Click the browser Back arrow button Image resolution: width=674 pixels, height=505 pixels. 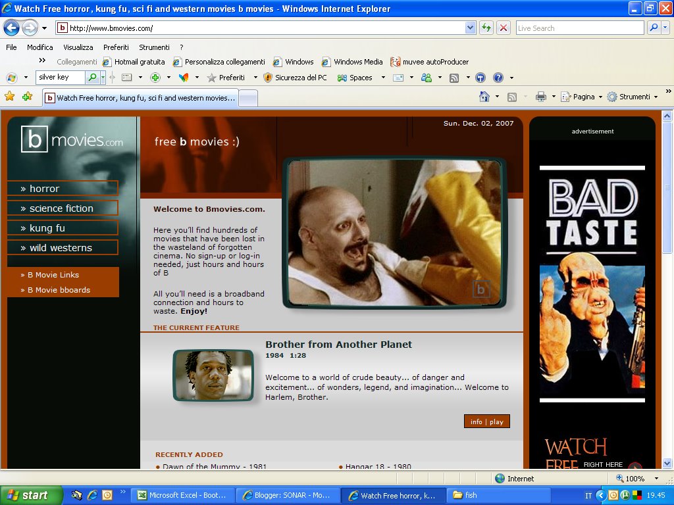pos(12,28)
